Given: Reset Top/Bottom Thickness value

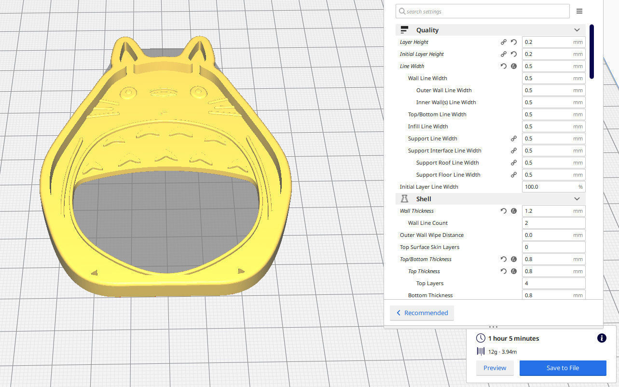Looking at the screenshot, I should [x=504, y=259].
